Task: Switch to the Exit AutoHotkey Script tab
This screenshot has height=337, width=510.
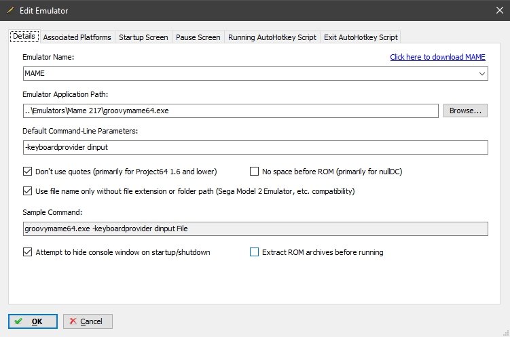Action: pos(361,37)
